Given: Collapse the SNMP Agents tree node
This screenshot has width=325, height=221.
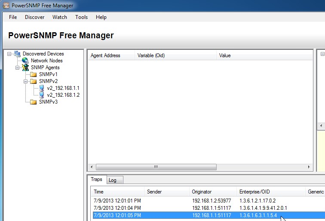Looking at the screenshot, I should (x=17, y=68).
